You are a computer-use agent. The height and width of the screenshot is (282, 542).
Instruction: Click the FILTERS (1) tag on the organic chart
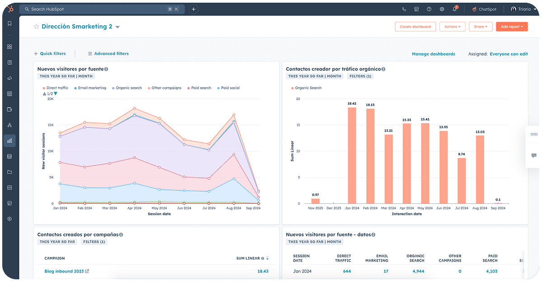(x=360, y=76)
